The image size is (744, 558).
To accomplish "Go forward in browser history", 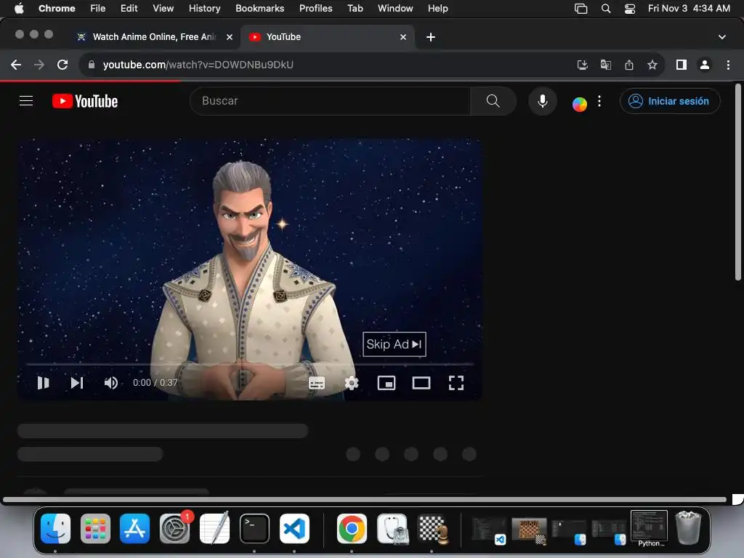I will [x=39, y=65].
